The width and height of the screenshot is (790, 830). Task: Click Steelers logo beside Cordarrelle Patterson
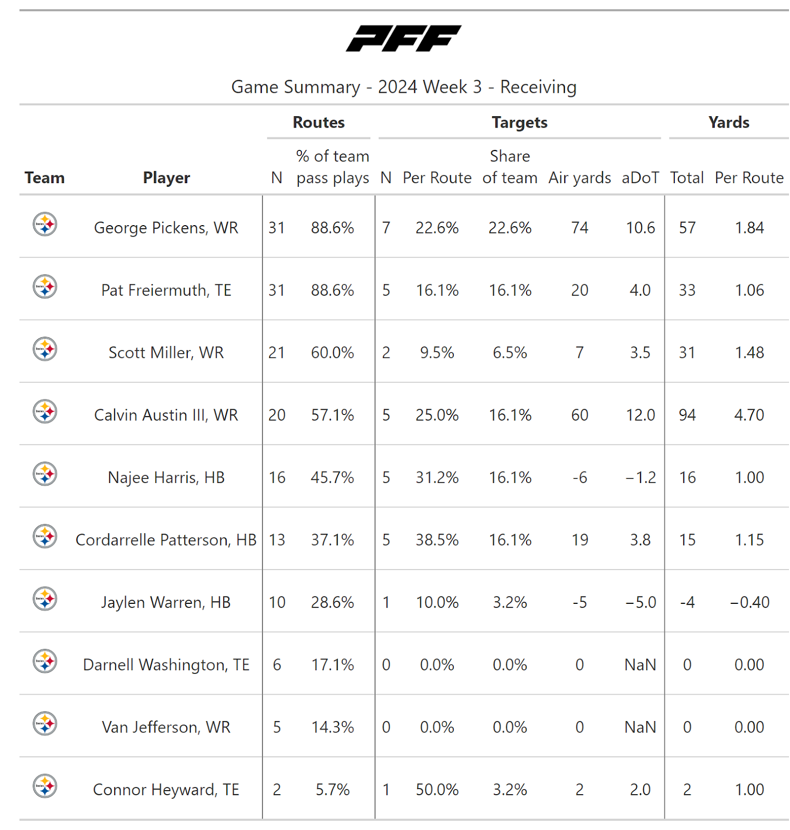click(45, 536)
